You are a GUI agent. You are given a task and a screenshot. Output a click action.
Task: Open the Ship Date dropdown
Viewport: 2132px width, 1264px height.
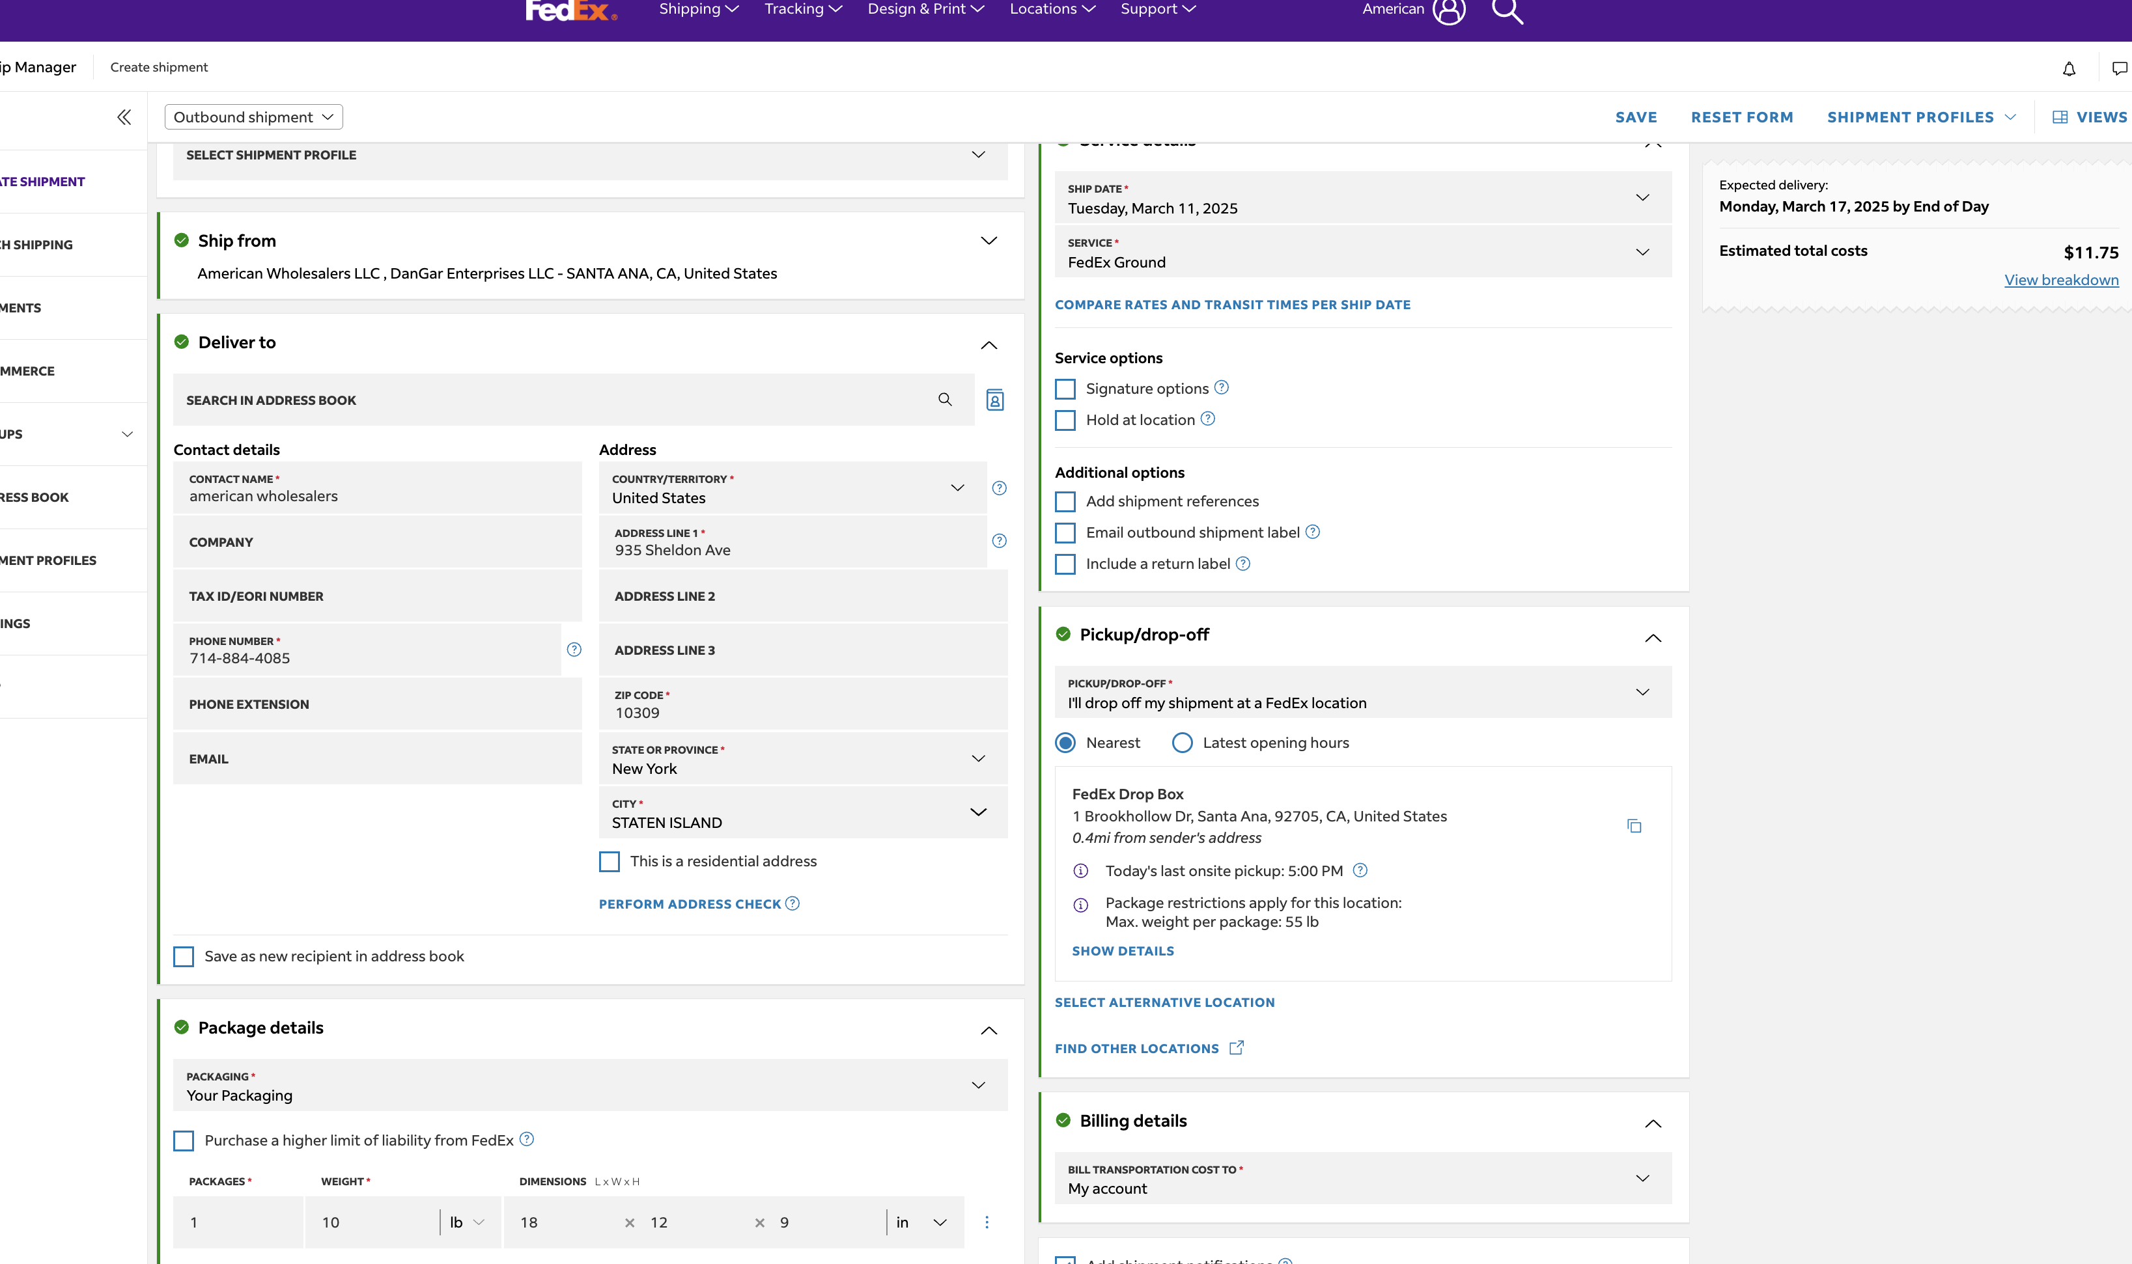click(x=1364, y=198)
